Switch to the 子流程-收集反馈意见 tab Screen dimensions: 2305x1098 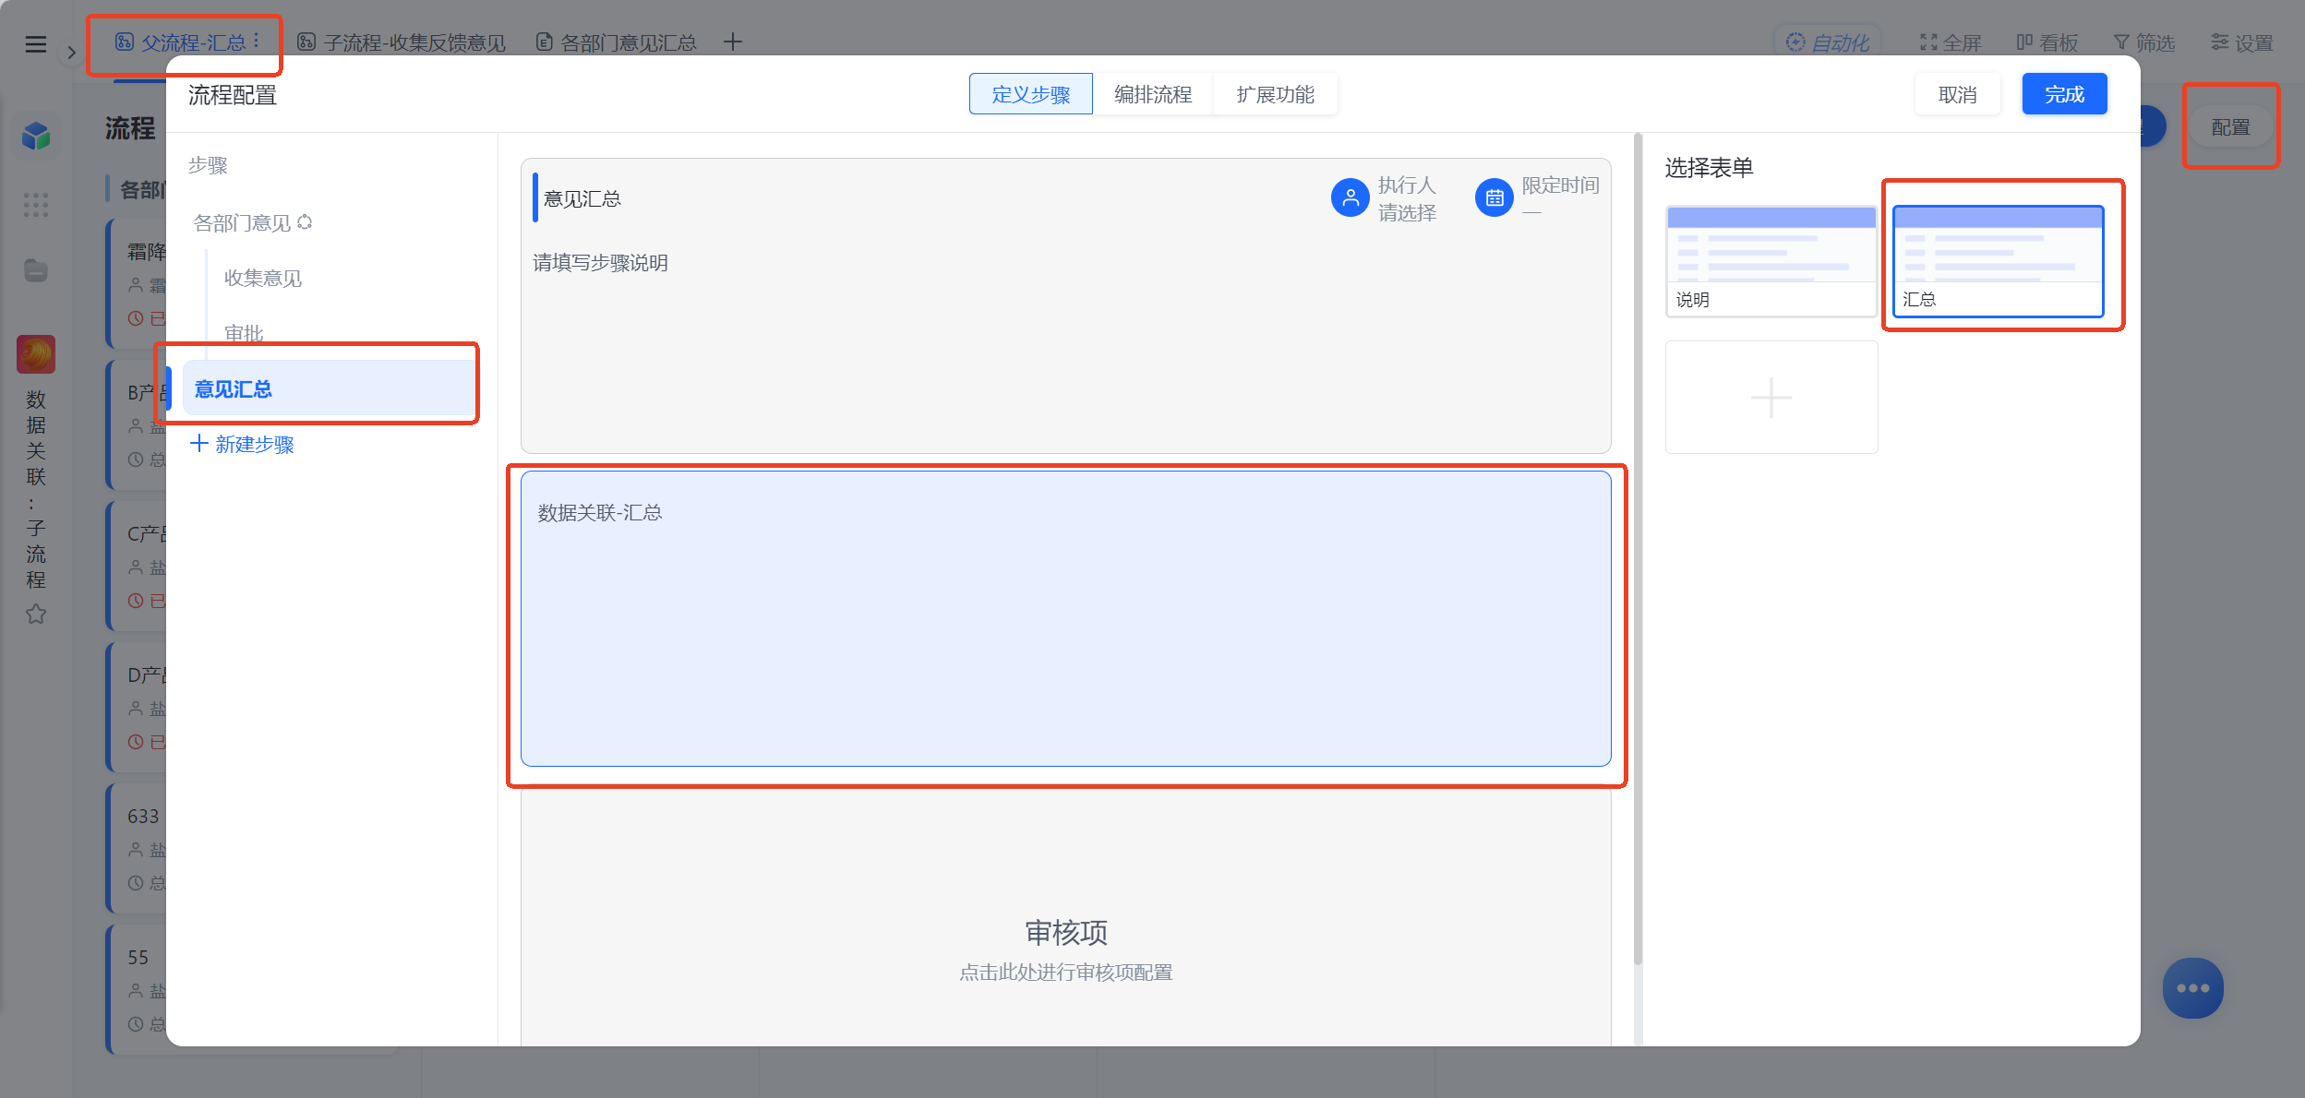pos(402,42)
